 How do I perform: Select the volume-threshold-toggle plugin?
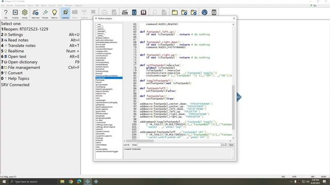pos(107,152)
